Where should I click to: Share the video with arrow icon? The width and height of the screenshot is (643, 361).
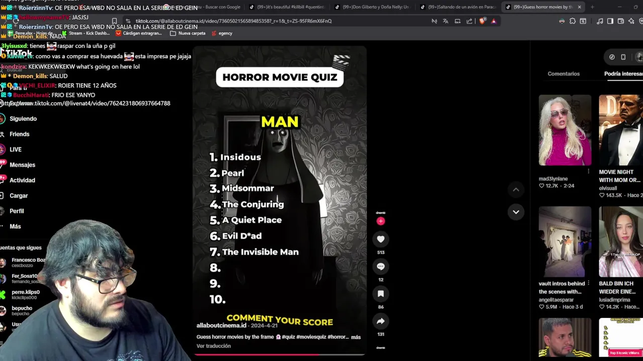pyautogui.click(x=381, y=321)
